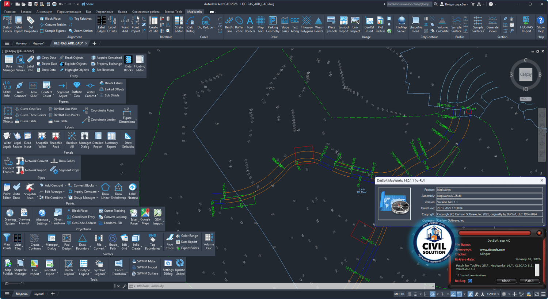Run the Volume Calculate tool
548x299 pixels.
pyautogui.click(x=442, y=24)
